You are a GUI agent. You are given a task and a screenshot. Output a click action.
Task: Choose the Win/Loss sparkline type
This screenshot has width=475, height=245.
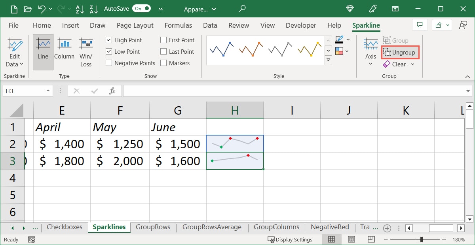[x=86, y=51]
